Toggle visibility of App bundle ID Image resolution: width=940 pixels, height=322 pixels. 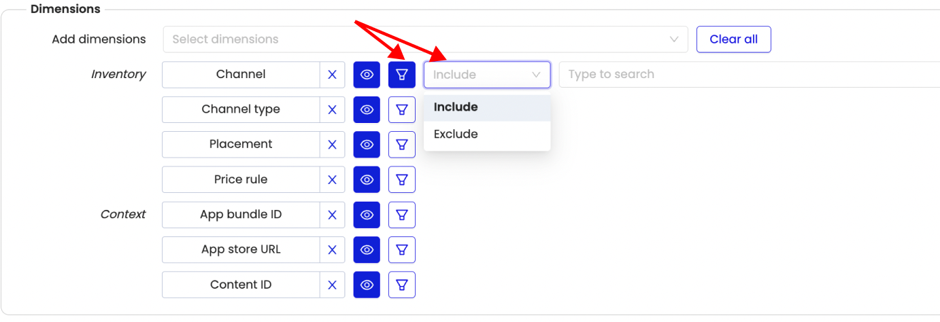pos(367,215)
